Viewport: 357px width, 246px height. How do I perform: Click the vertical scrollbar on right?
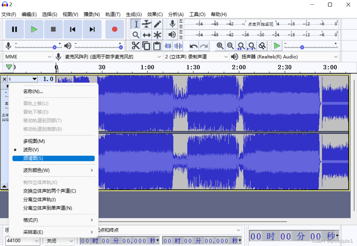click(x=354, y=145)
